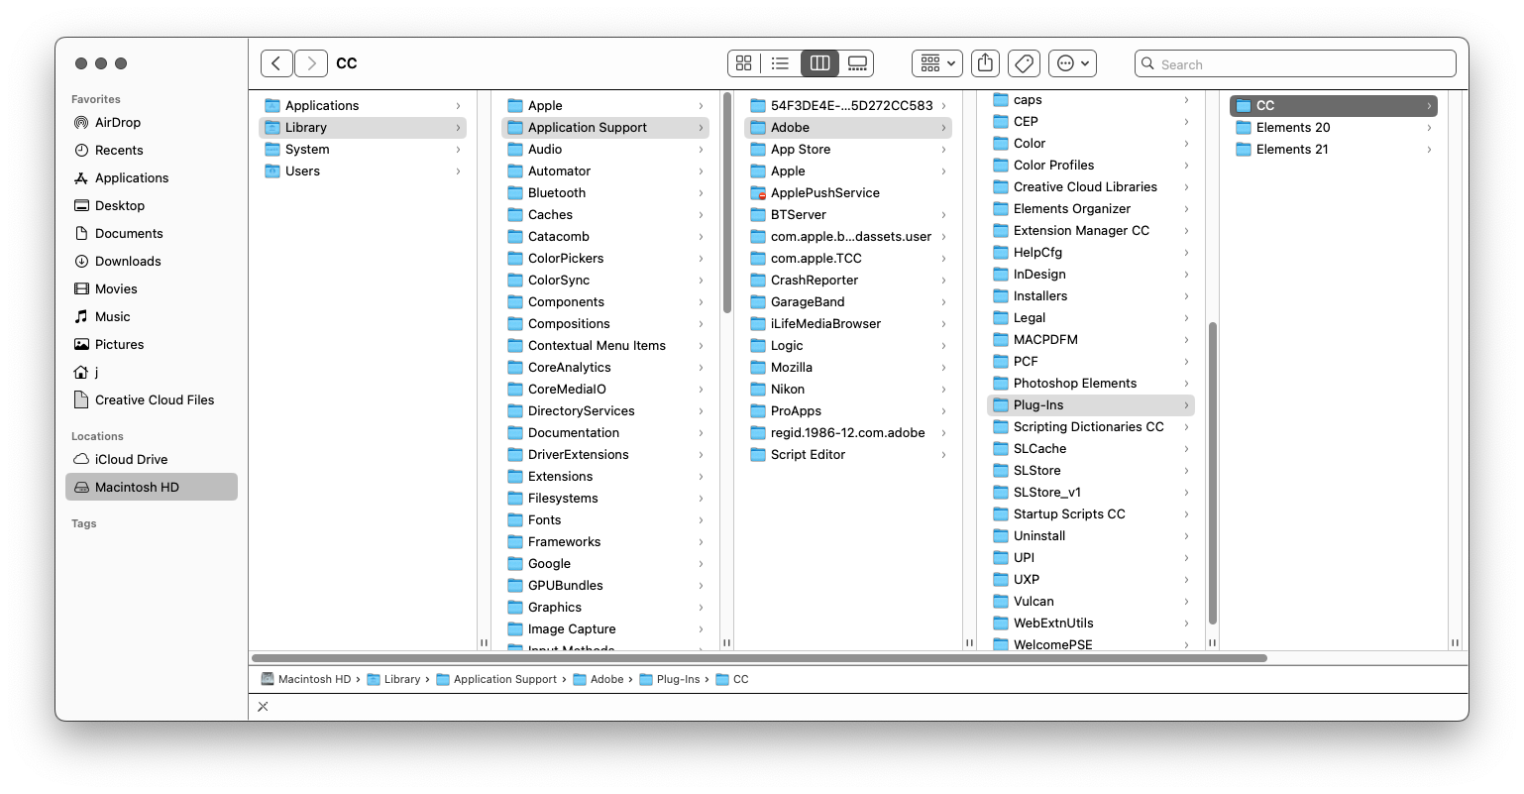This screenshot has width=1524, height=794.
Task: Click Plug-Ins in the path bar
Action: click(670, 680)
